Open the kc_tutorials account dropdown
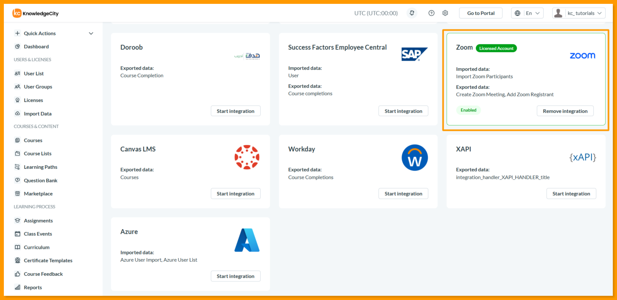 (x=579, y=13)
